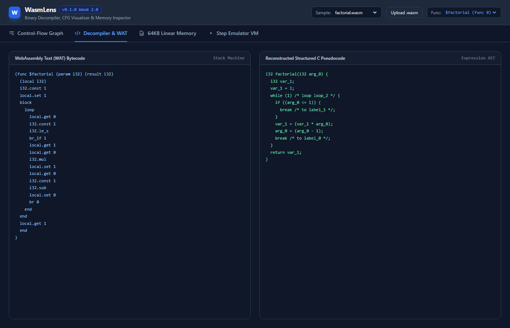Click the break to label_0 line
510x328 pixels.
[x=303, y=138]
